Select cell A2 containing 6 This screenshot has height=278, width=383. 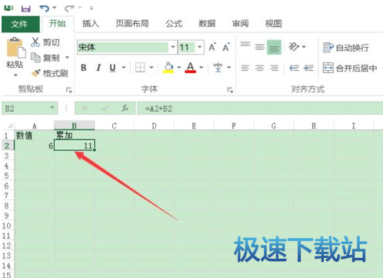point(34,146)
